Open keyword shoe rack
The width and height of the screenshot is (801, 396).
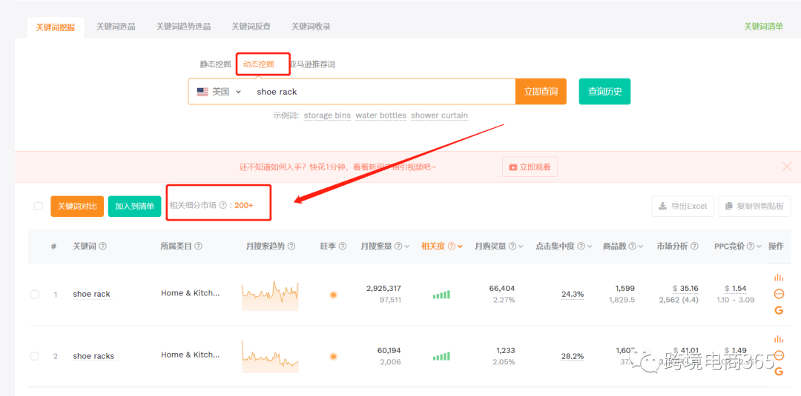[x=91, y=294]
